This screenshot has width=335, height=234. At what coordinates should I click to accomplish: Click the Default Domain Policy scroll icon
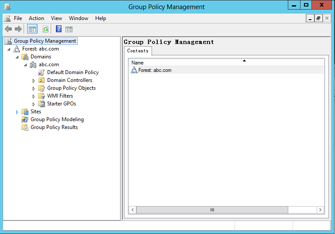tap(41, 72)
